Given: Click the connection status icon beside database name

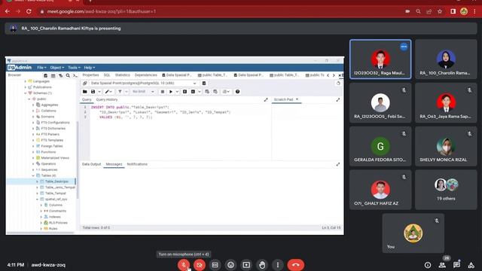Looking at the screenshot, I should pyautogui.click(x=85, y=84).
